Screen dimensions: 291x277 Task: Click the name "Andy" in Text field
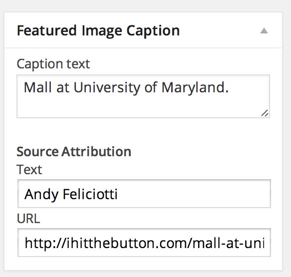click(x=41, y=194)
